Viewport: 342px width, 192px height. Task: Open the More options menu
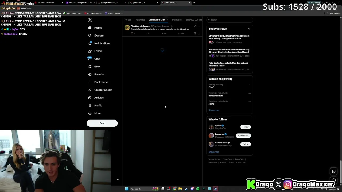pos(95,113)
